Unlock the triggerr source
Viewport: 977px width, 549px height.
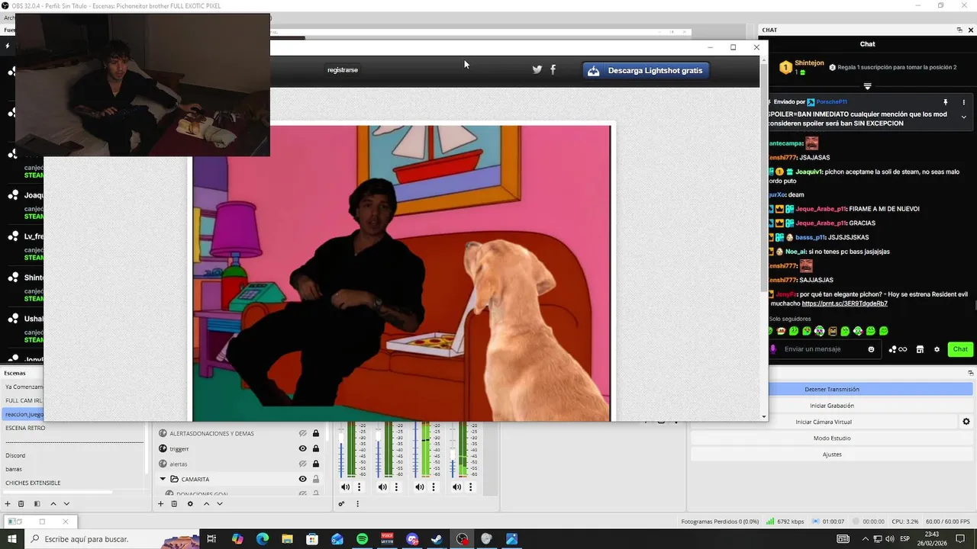[316, 448]
